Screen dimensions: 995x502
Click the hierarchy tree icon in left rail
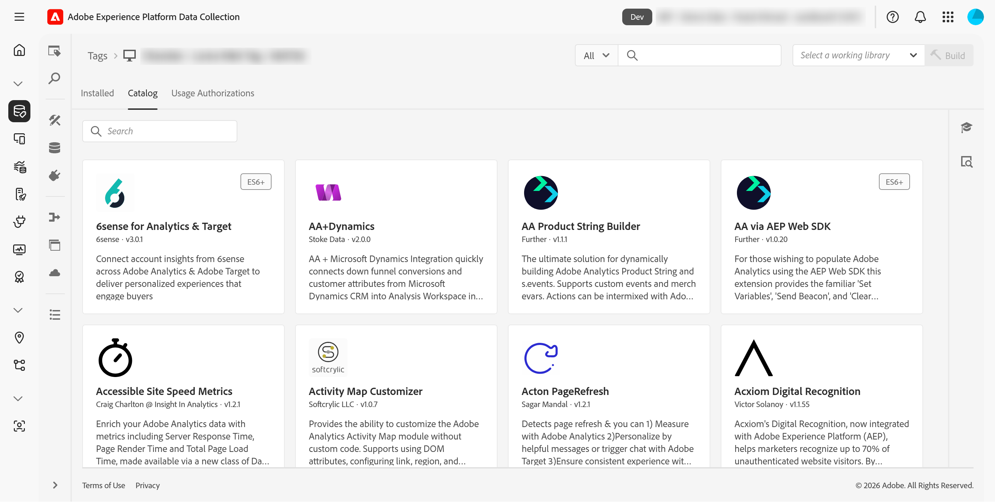point(19,365)
